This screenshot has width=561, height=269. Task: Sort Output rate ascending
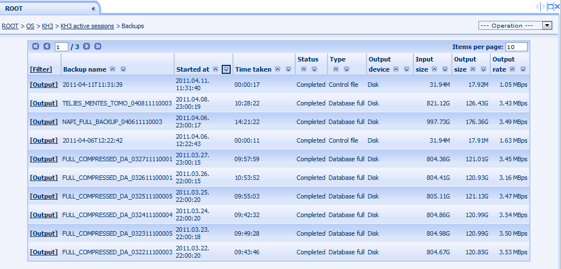pos(512,69)
